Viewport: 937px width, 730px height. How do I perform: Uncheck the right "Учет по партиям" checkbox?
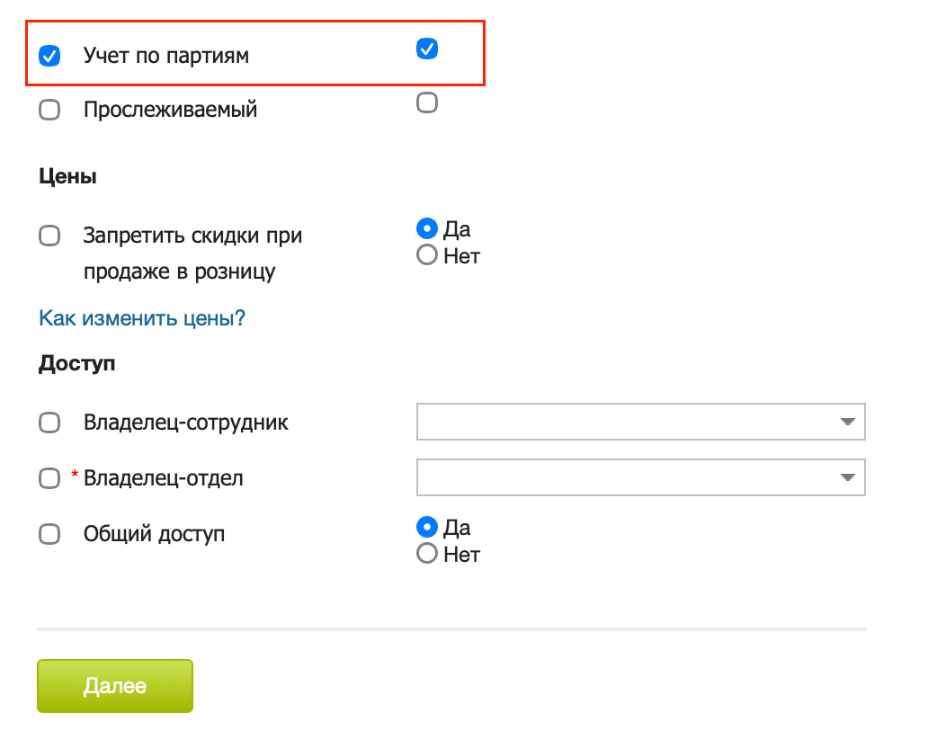(x=427, y=49)
